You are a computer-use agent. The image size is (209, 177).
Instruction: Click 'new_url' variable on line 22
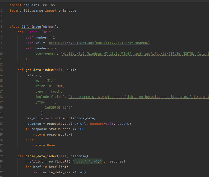coord(32,118)
